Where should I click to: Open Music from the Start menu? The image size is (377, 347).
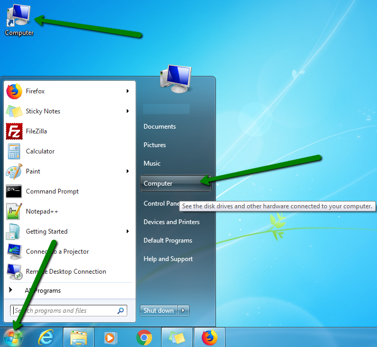tap(152, 163)
